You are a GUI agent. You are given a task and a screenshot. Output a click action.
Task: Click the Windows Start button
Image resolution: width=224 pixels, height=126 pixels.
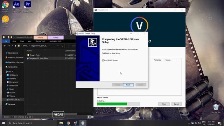[3, 123]
